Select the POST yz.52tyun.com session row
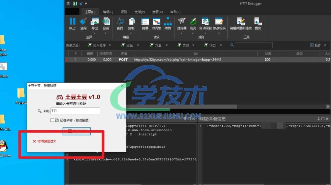The height and width of the screenshot is (185, 331). [x=198, y=60]
